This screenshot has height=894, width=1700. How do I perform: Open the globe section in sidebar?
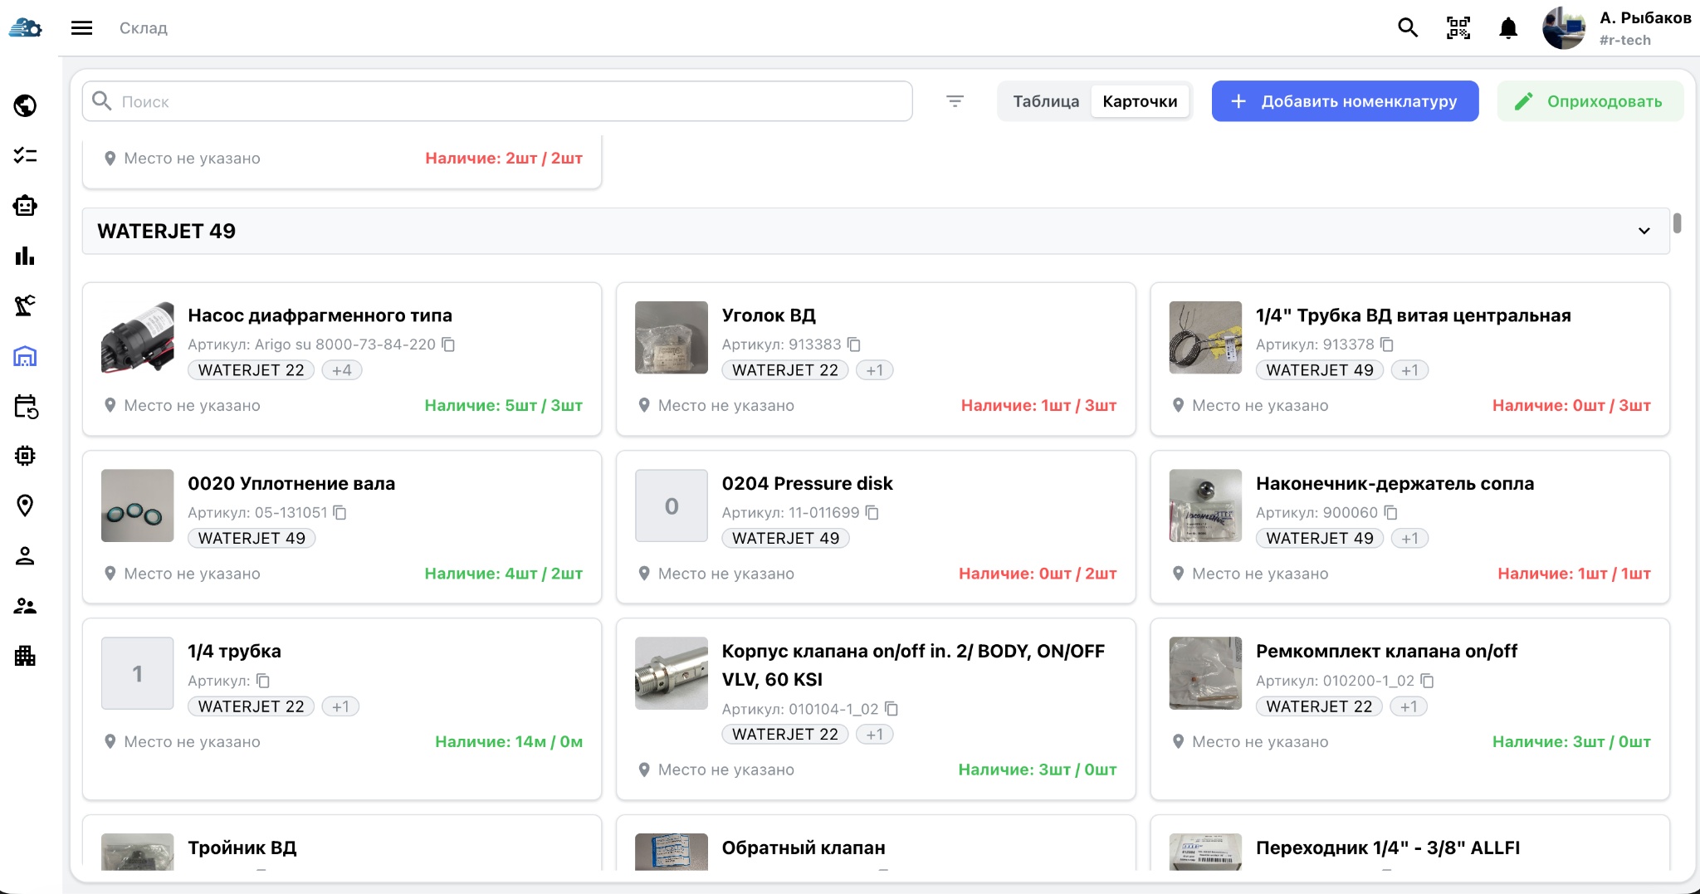(25, 105)
